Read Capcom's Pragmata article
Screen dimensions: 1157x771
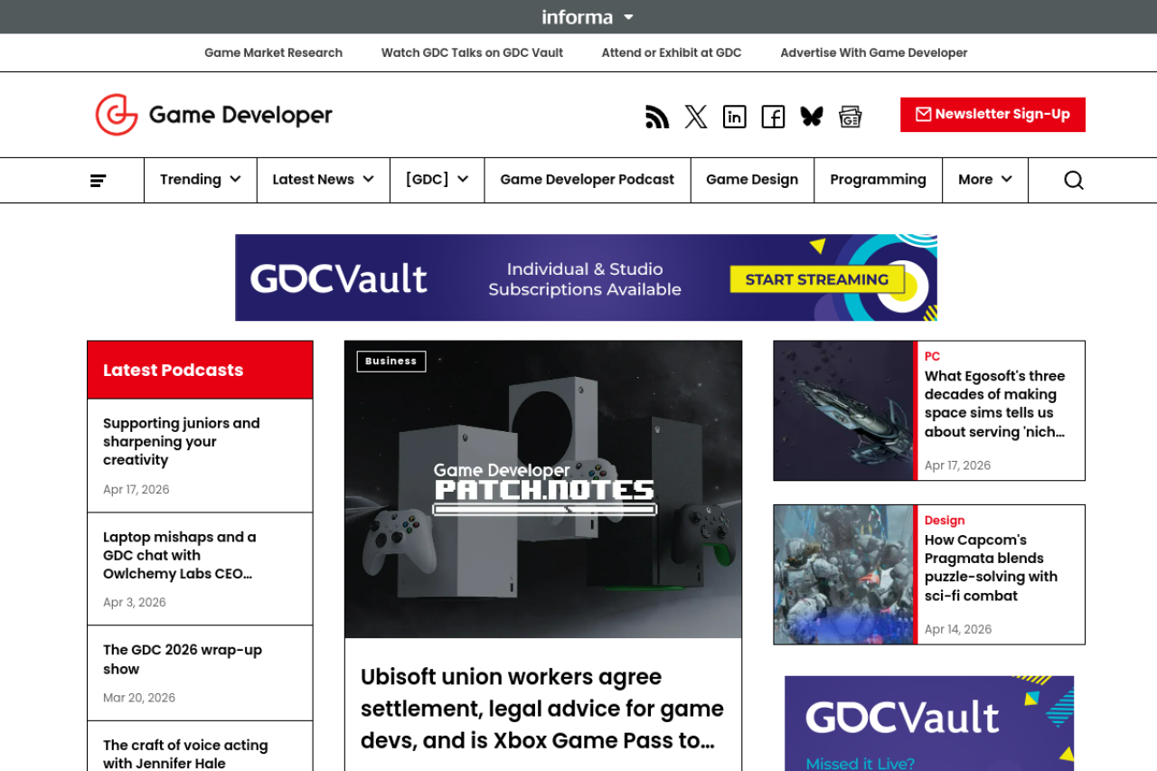[991, 568]
